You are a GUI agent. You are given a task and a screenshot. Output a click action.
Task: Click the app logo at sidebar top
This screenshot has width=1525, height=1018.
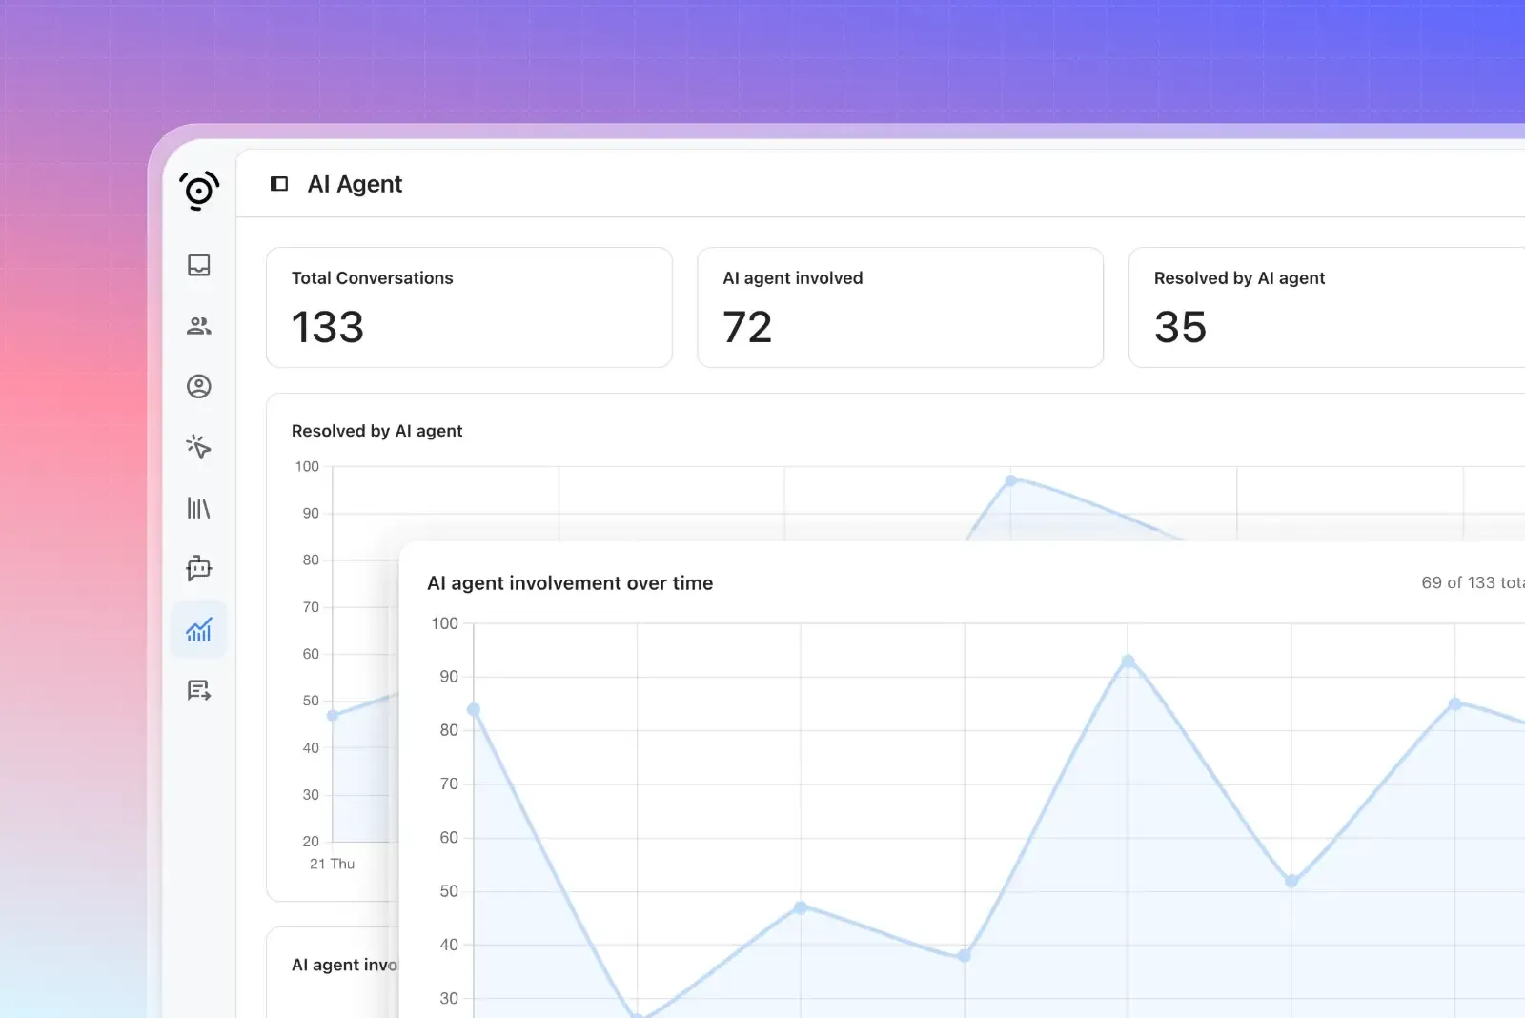(199, 191)
